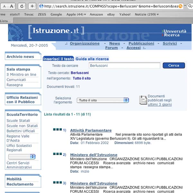Screen dimensions: 193x193
Task: Open Comunicati sidebar link
Action: tap(16, 80)
